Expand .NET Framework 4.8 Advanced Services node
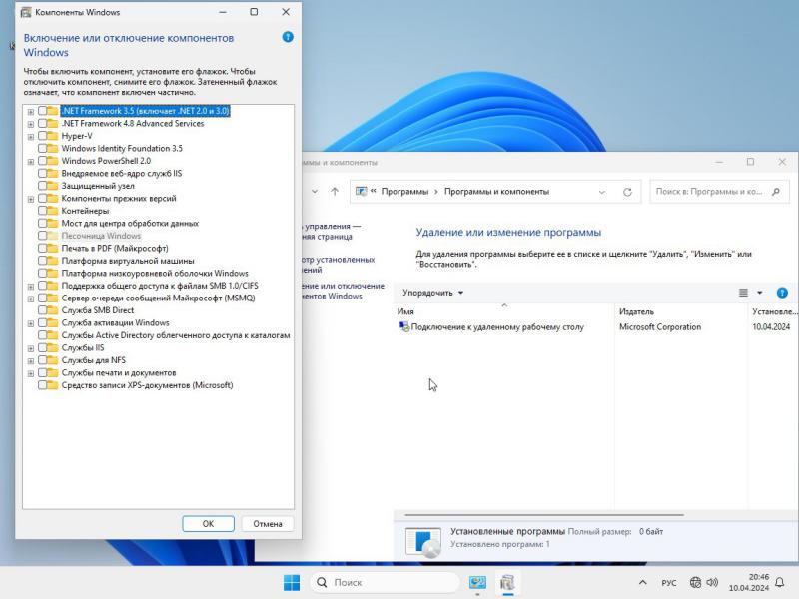 31,124
